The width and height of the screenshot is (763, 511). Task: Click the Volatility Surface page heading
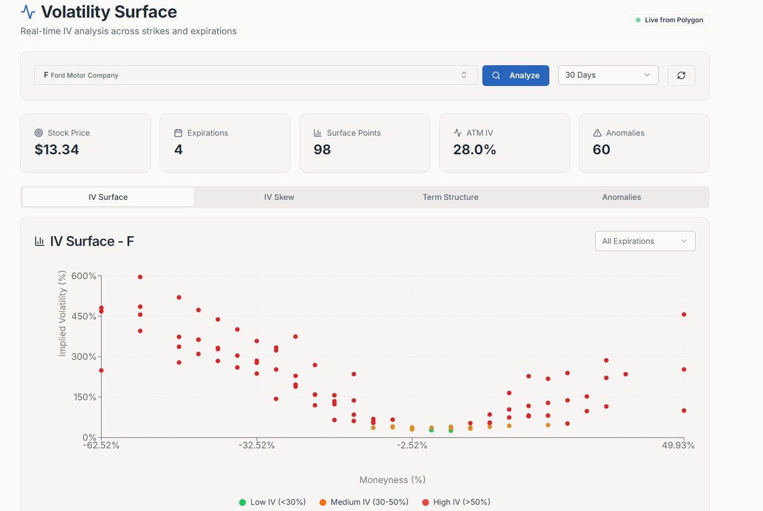(x=109, y=11)
